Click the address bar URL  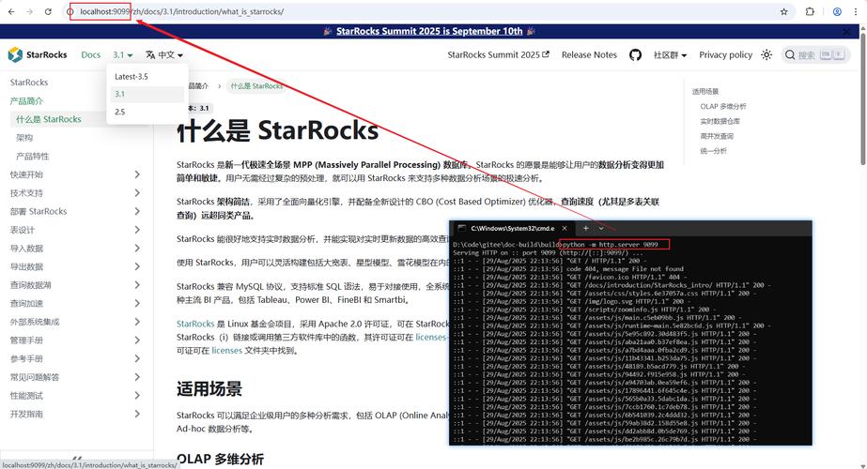coord(182,11)
